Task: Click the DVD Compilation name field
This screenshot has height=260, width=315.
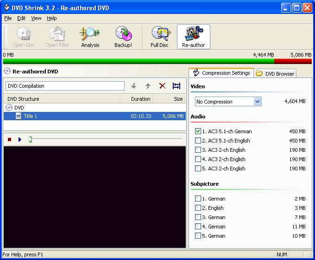Action: (65, 86)
